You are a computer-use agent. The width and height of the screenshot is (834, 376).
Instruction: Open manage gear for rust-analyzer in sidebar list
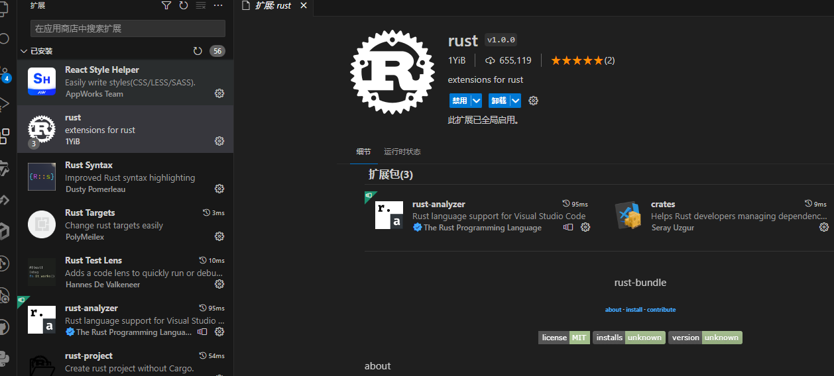[x=219, y=332]
